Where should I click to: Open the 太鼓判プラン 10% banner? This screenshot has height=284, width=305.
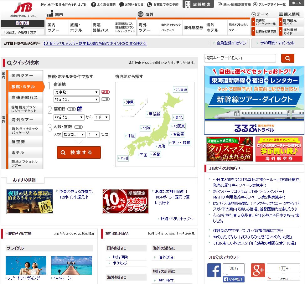(x=126, y=201)
